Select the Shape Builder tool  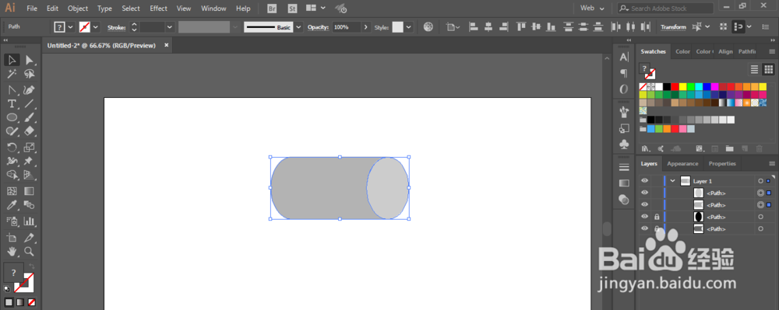coord(12,174)
